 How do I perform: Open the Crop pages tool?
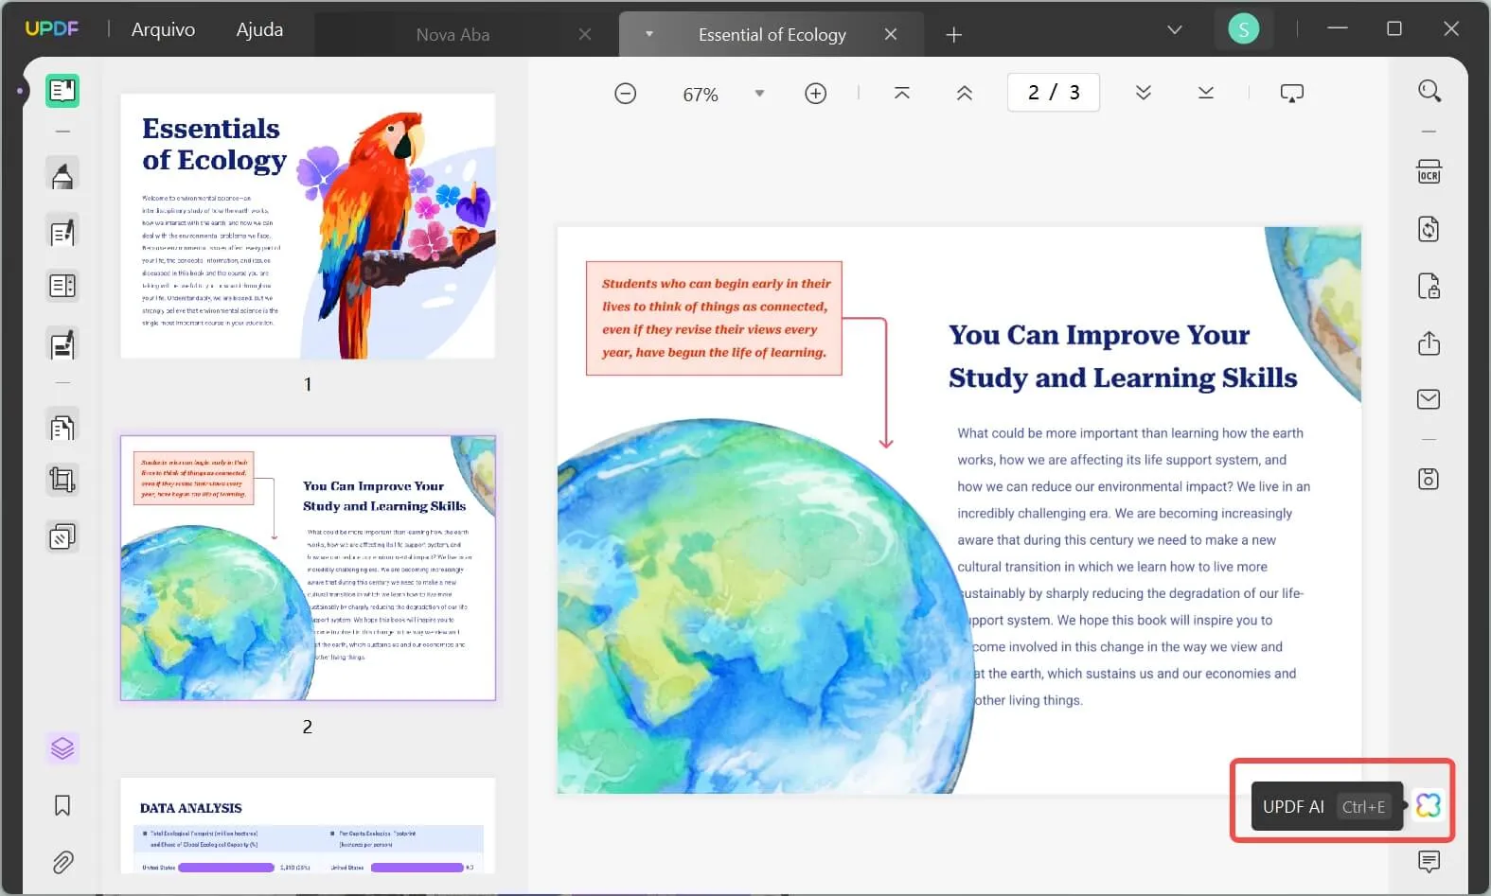pyautogui.click(x=62, y=480)
